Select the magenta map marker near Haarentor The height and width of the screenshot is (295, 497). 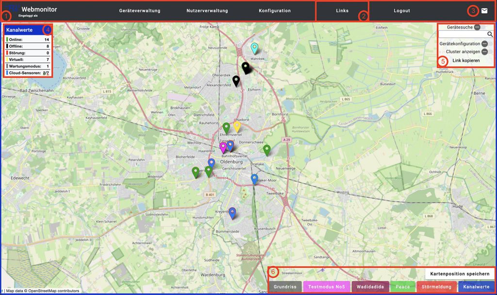coord(223,148)
